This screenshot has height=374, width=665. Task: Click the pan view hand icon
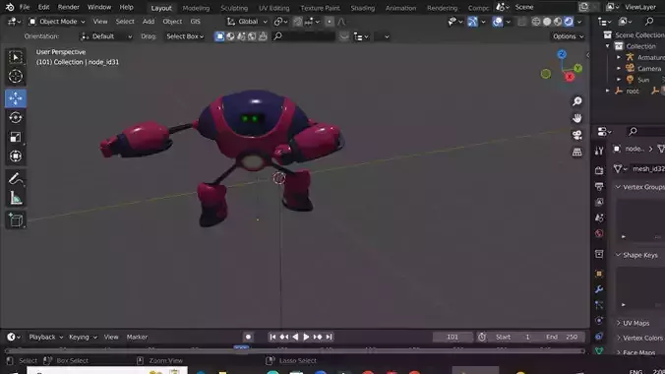tap(576, 118)
